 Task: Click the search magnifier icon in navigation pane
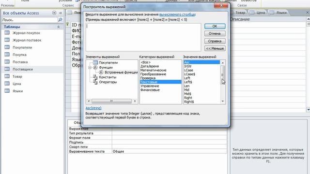coord(60,20)
